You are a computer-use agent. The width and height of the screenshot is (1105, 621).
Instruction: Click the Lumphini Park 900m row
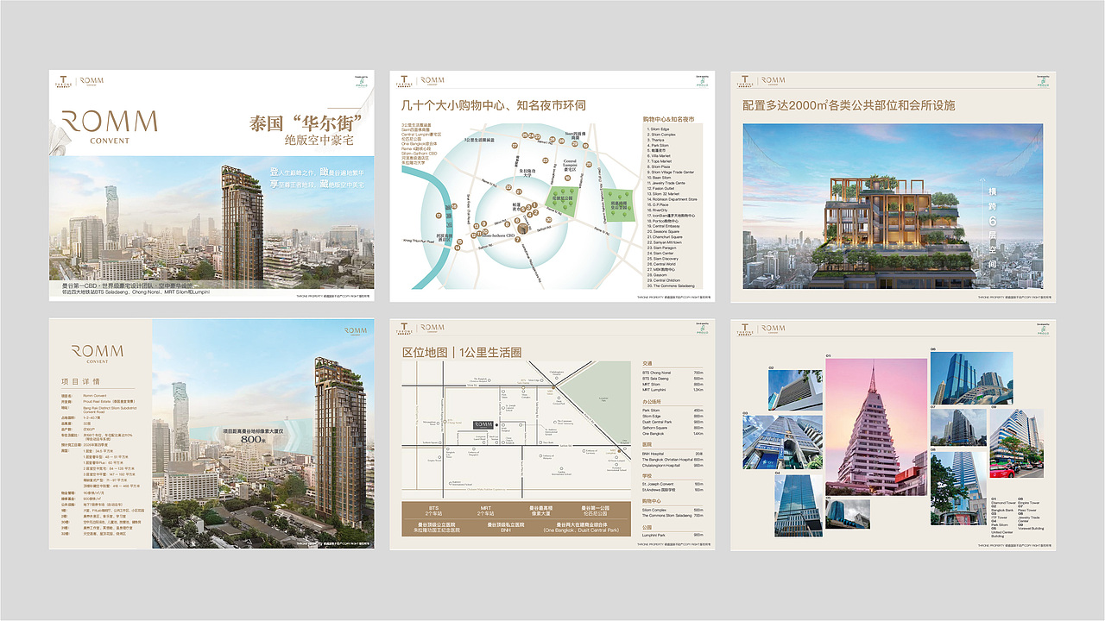[x=672, y=535]
